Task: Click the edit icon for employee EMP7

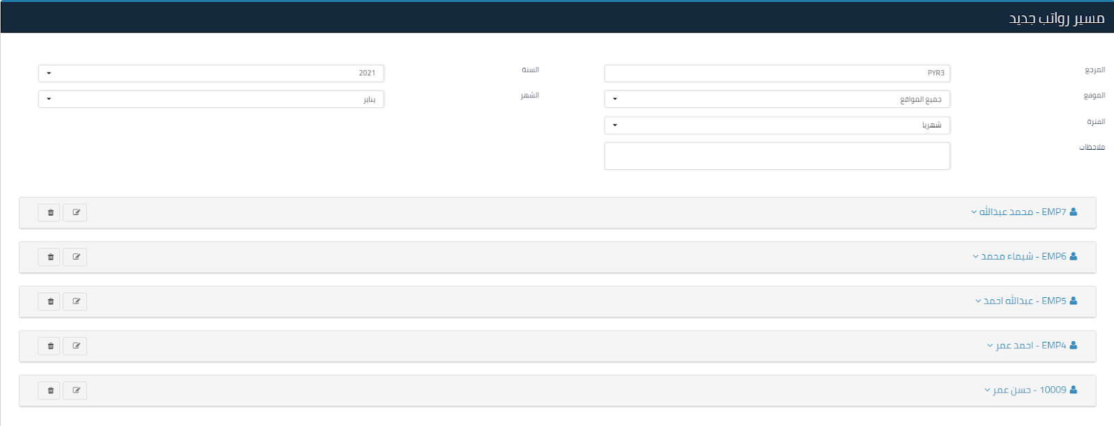Action: [x=75, y=212]
